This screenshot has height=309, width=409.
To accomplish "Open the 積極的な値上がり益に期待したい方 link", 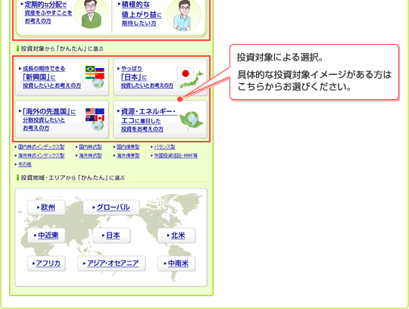I will coord(142,14).
